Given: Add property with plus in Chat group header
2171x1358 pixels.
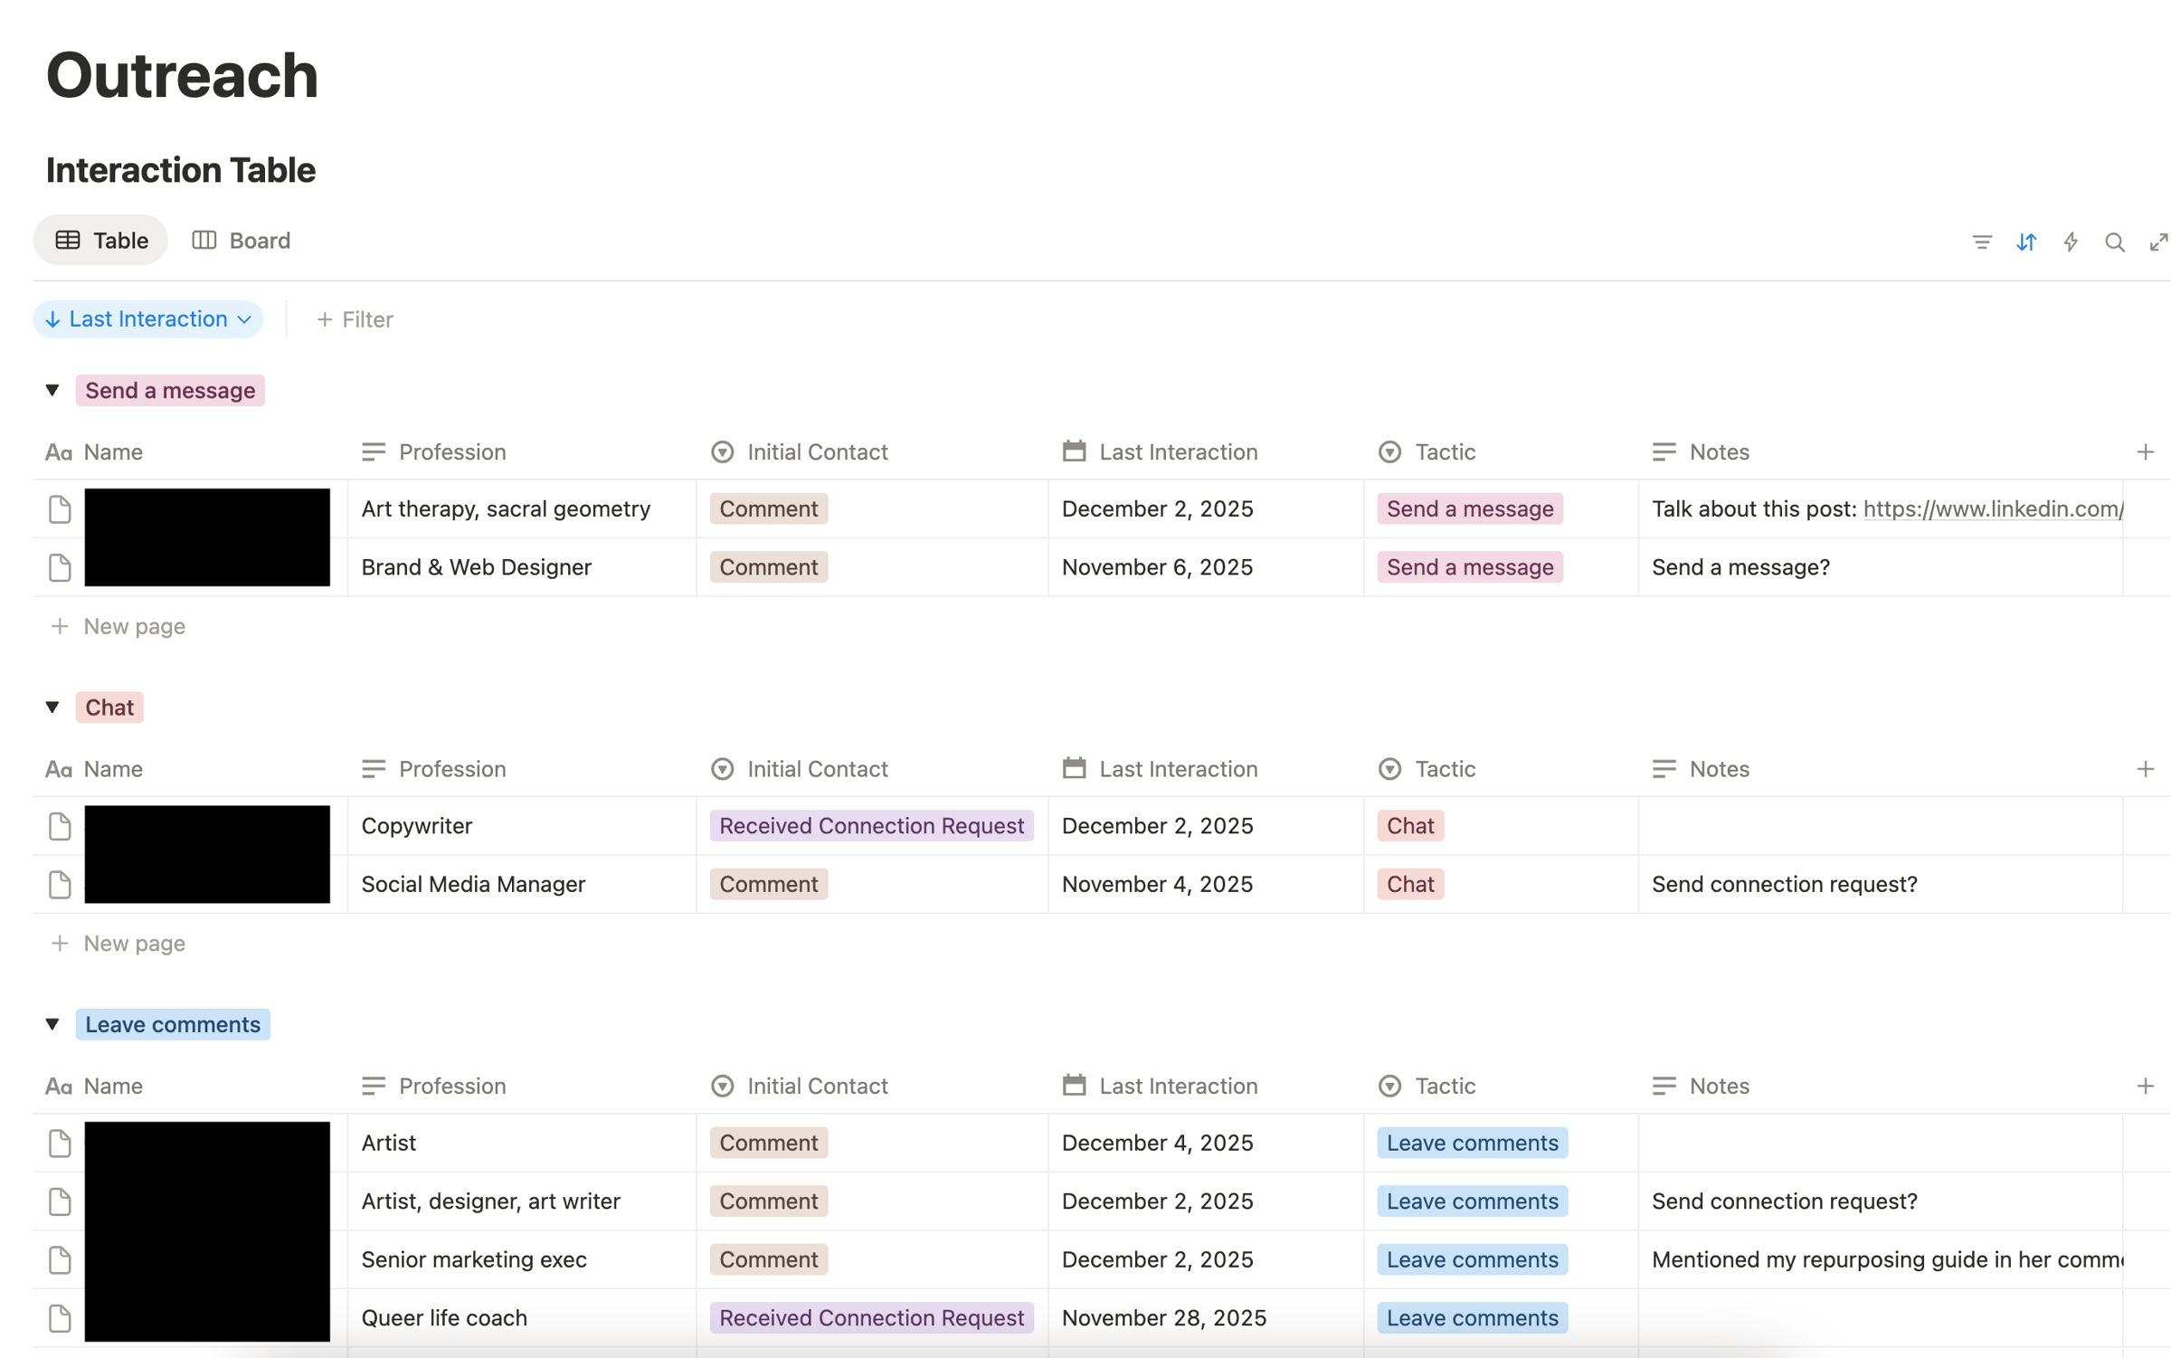Looking at the screenshot, I should click(2145, 769).
